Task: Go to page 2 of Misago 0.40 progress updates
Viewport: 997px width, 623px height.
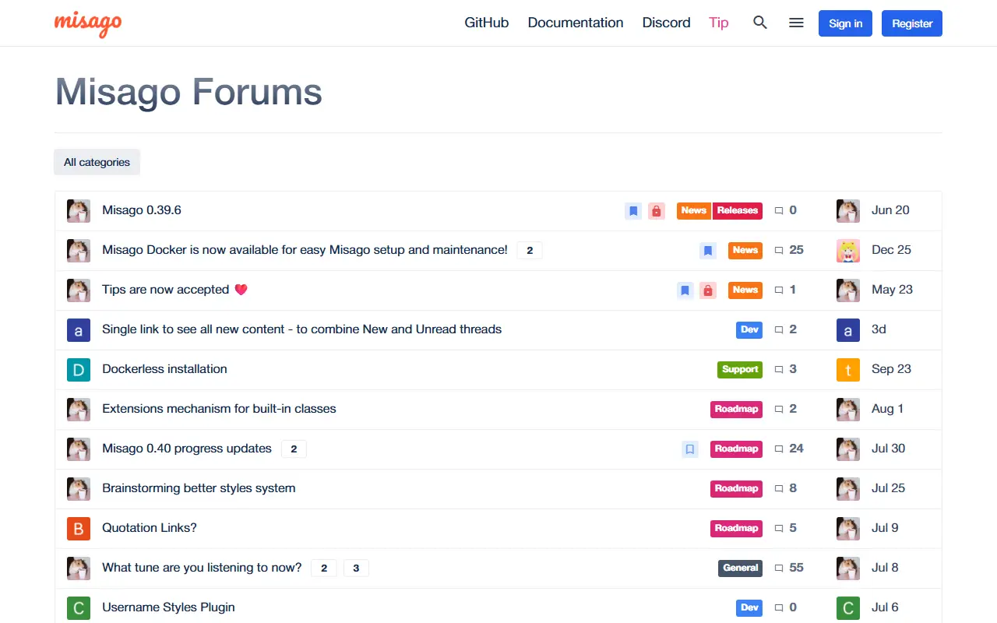Action: [294, 449]
